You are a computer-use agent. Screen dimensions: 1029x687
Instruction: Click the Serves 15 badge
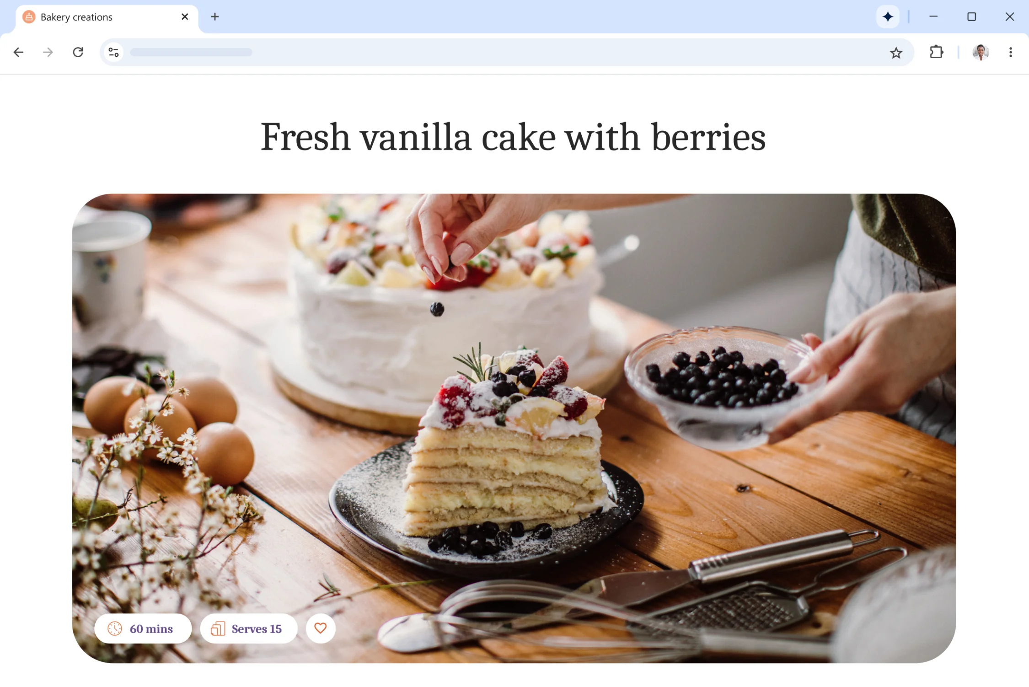click(x=249, y=628)
